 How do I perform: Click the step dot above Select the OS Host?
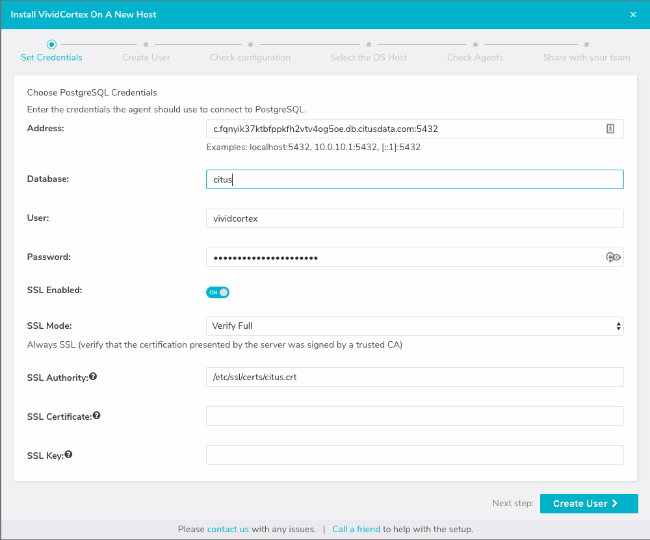(369, 44)
